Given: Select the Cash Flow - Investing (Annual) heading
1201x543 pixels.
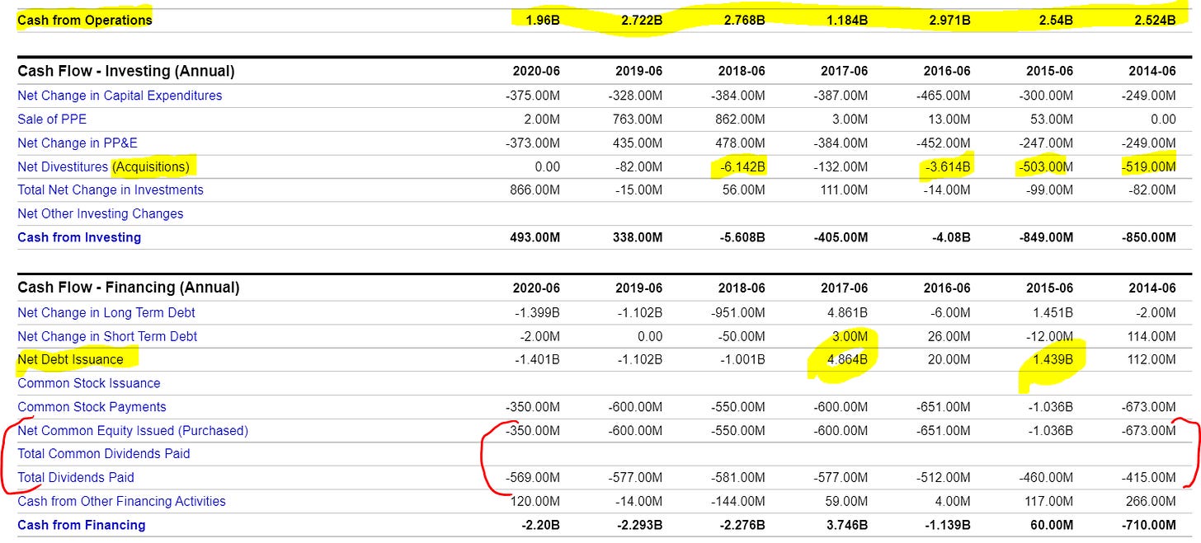Looking at the screenshot, I should [x=126, y=72].
